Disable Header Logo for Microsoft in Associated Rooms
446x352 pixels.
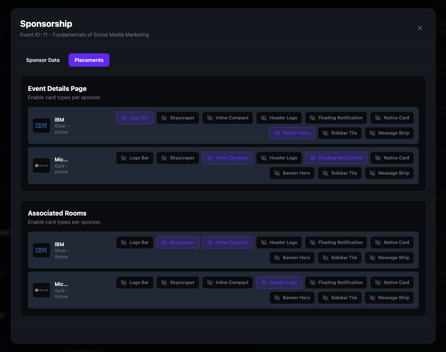click(x=279, y=283)
